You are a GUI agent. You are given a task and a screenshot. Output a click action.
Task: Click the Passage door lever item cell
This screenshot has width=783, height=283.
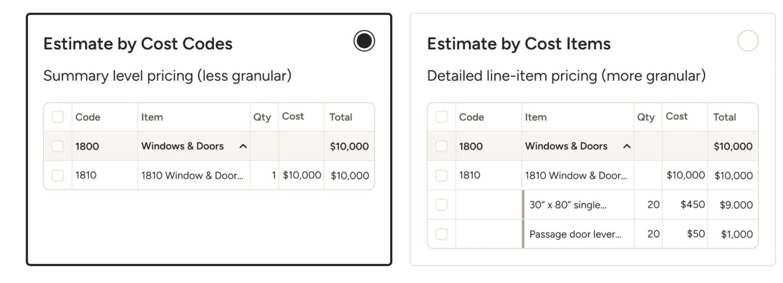coord(575,234)
